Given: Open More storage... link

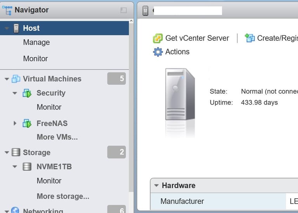Looking at the screenshot, I should click(63, 196).
